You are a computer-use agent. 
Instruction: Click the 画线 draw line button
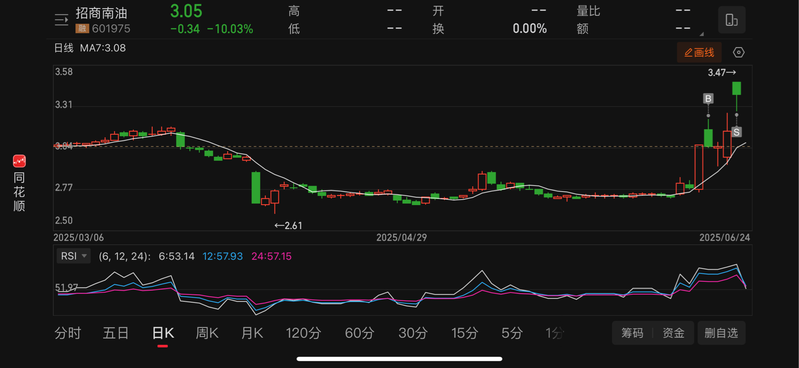click(x=699, y=52)
